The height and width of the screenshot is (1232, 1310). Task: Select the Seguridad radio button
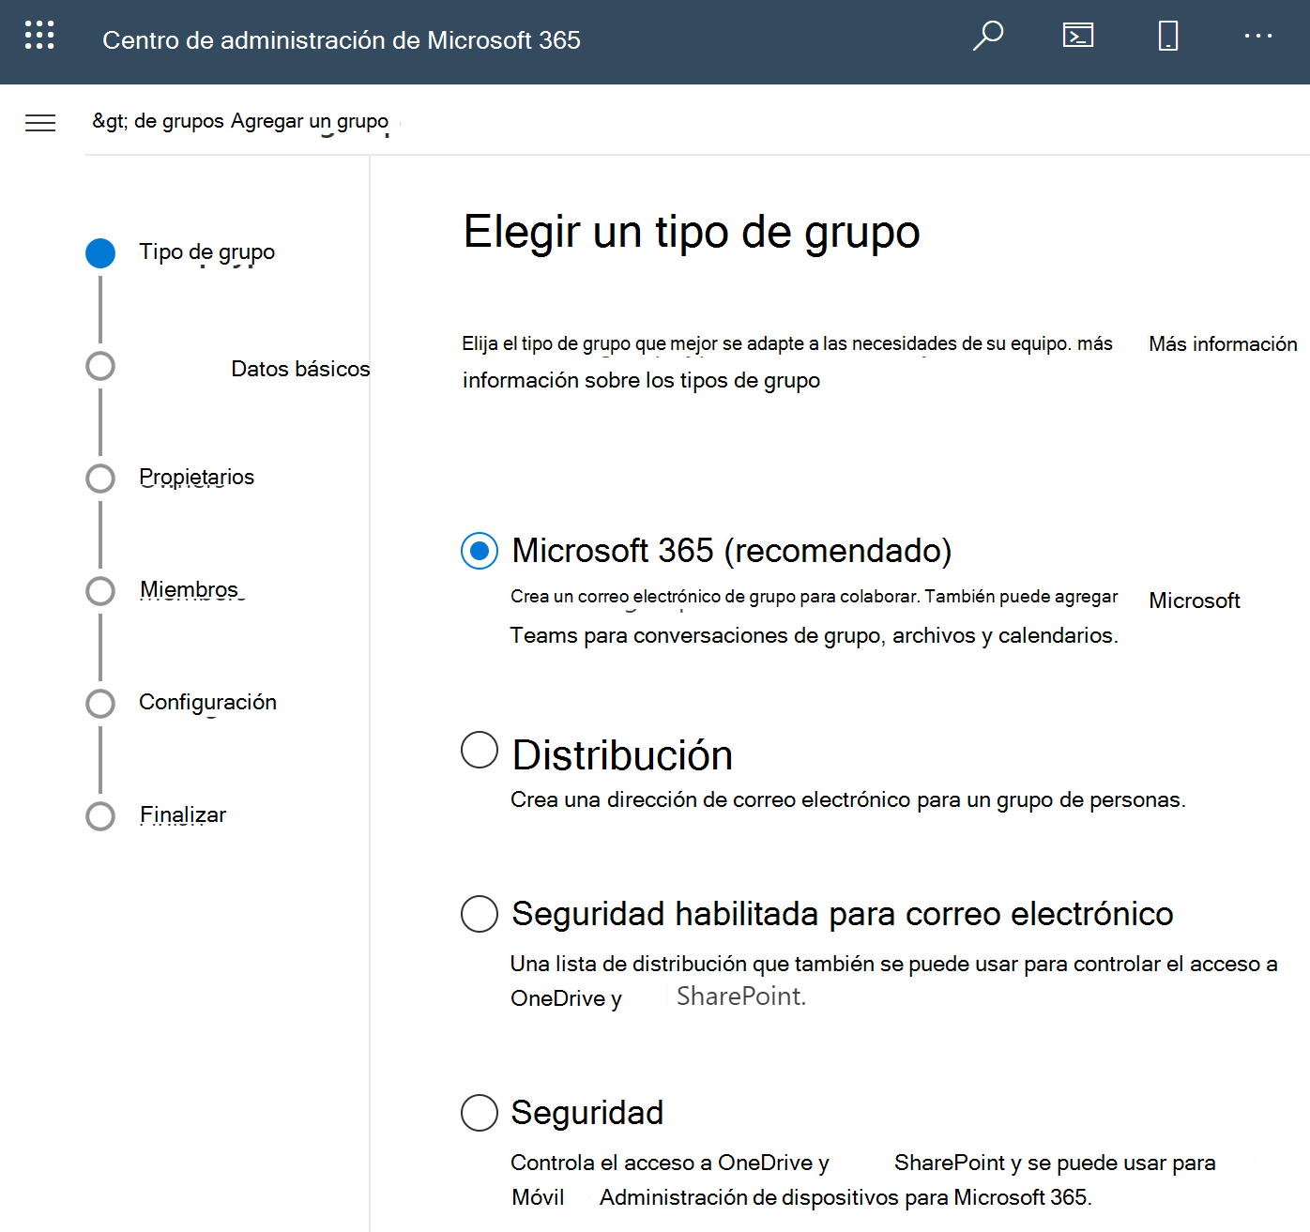pyautogui.click(x=480, y=1112)
